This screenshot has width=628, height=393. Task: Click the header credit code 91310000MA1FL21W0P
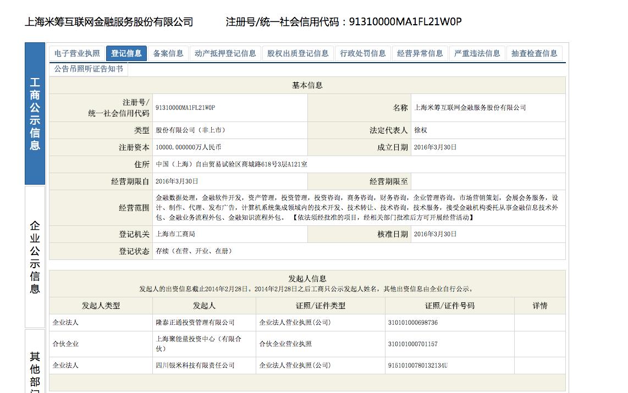coord(405,21)
